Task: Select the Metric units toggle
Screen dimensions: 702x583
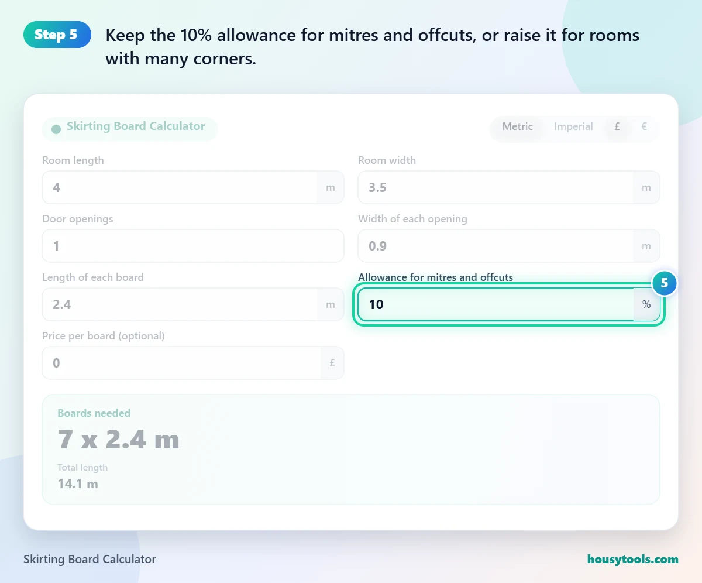Action: click(517, 126)
